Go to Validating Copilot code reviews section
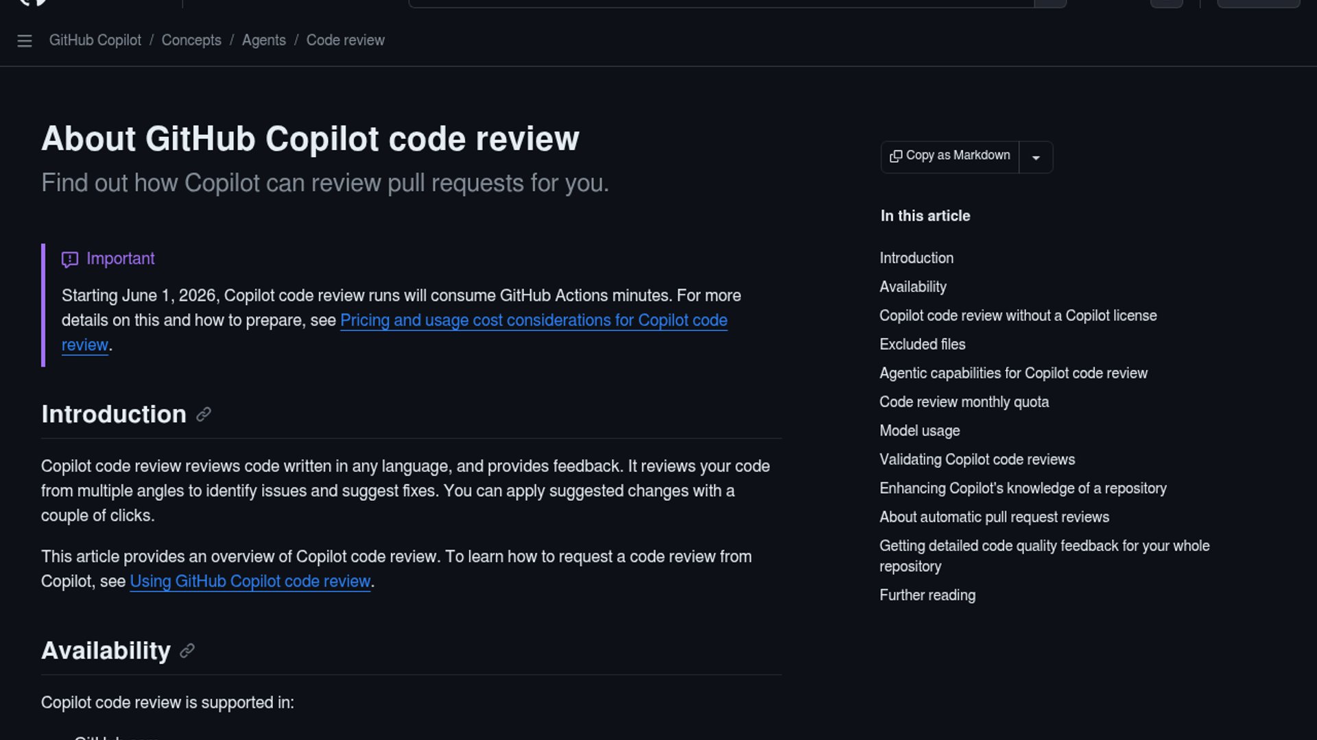Screen dimensions: 1317x740 point(977,460)
